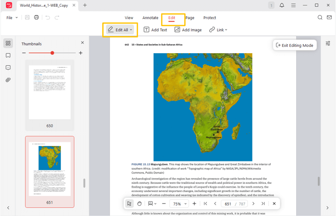Image resolution: width=336 pixels, height=216 pixels.
Task: Click Exit Editing Mode button
Action: [295, 45]
